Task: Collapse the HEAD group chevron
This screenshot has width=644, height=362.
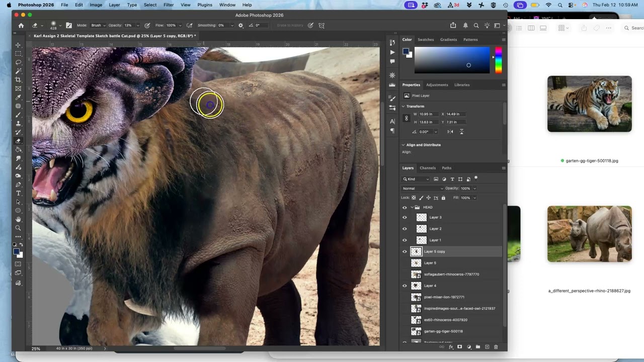Action: coord(412,207)
